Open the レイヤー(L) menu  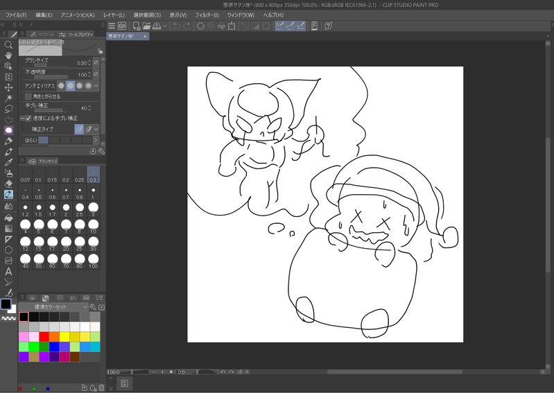coord(114,15)
